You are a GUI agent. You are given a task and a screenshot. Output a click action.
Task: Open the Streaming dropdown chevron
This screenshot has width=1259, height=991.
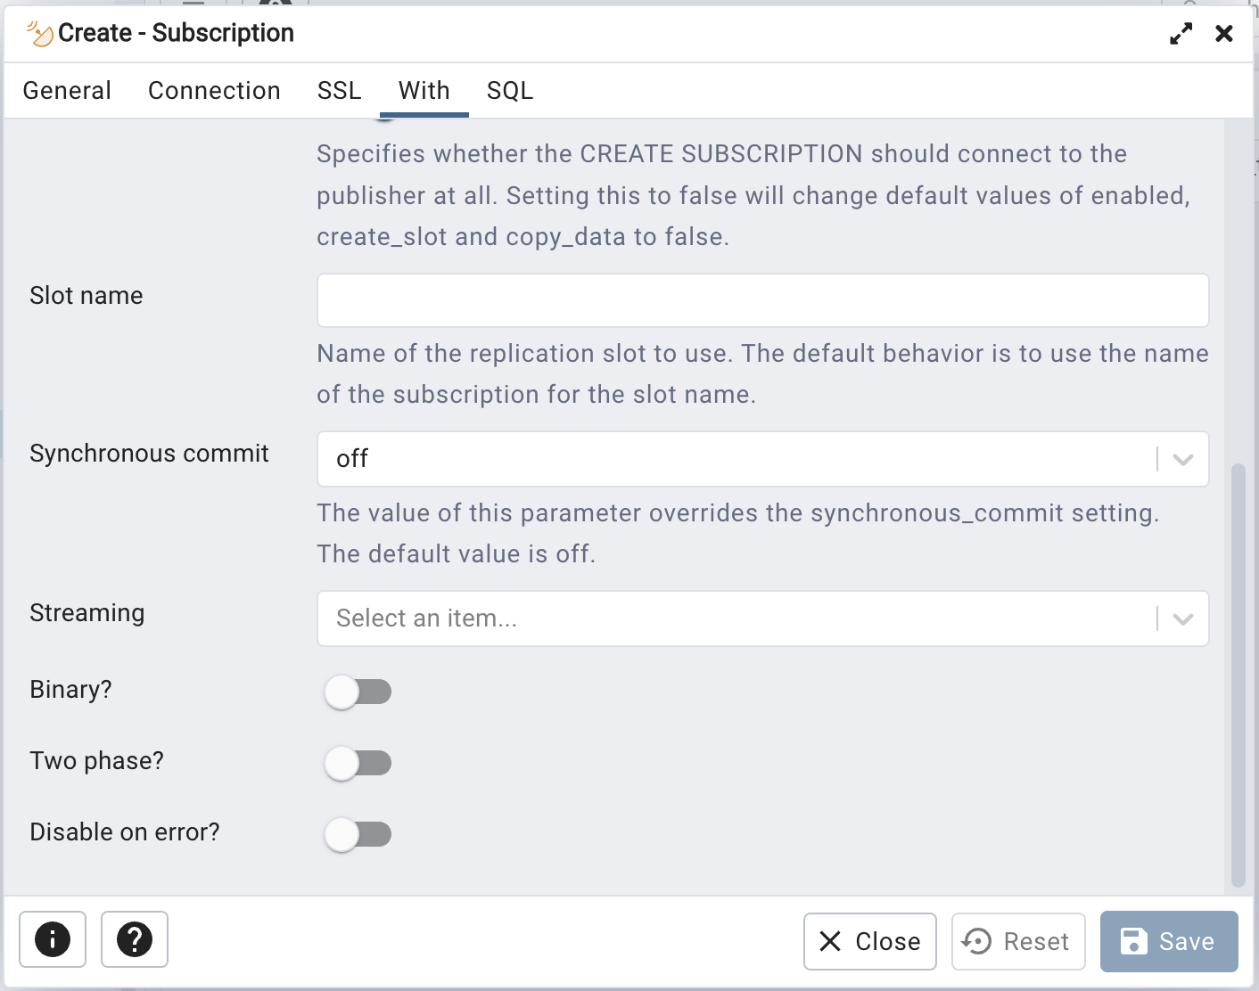click(1182, 619)
